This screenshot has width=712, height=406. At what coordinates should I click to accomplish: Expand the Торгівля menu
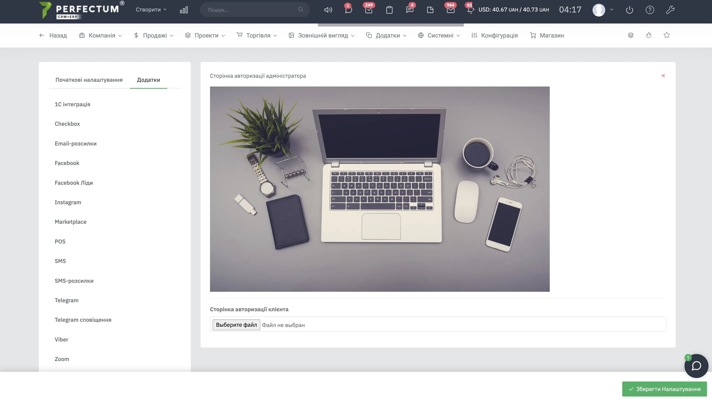click(257, 35)
